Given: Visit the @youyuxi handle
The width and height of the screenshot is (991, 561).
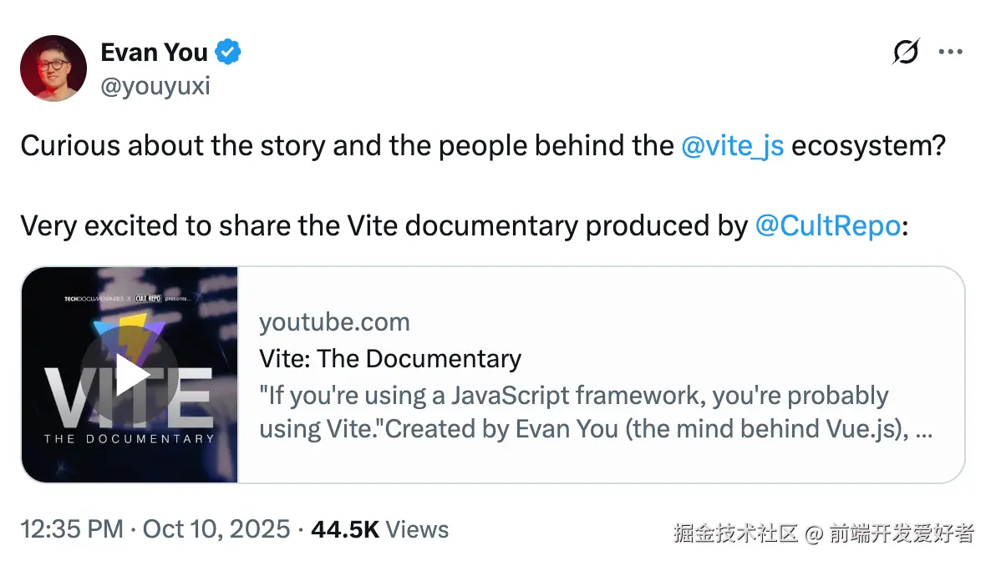Looking at the screenshot, I should point(155,85).
